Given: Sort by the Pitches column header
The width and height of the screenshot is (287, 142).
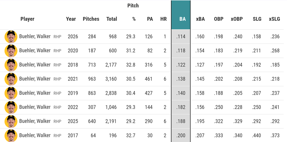Looking at the screenshot, I should 91,19.
